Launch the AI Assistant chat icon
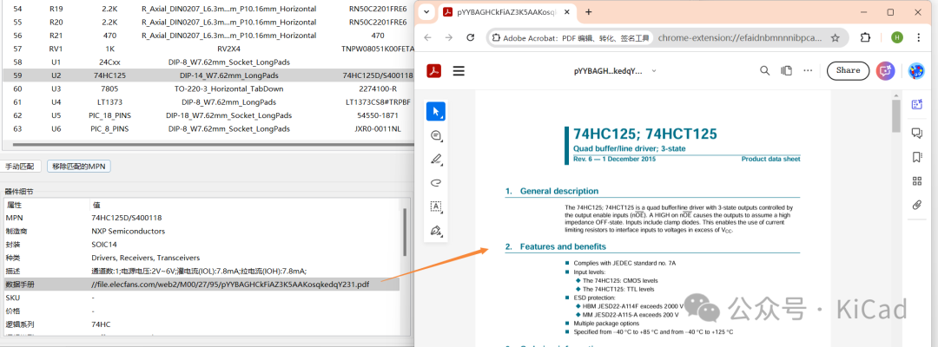This screenshot has width=938, height=347. click(x=885, y=70)
